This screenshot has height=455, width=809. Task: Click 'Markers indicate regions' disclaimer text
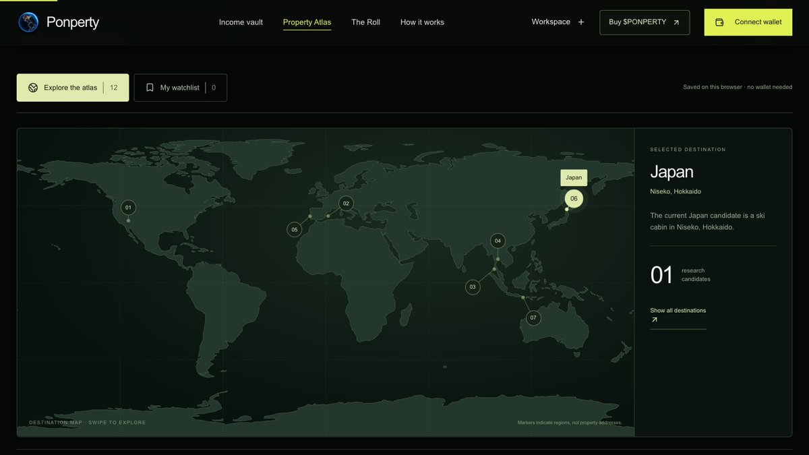[570, 423]
